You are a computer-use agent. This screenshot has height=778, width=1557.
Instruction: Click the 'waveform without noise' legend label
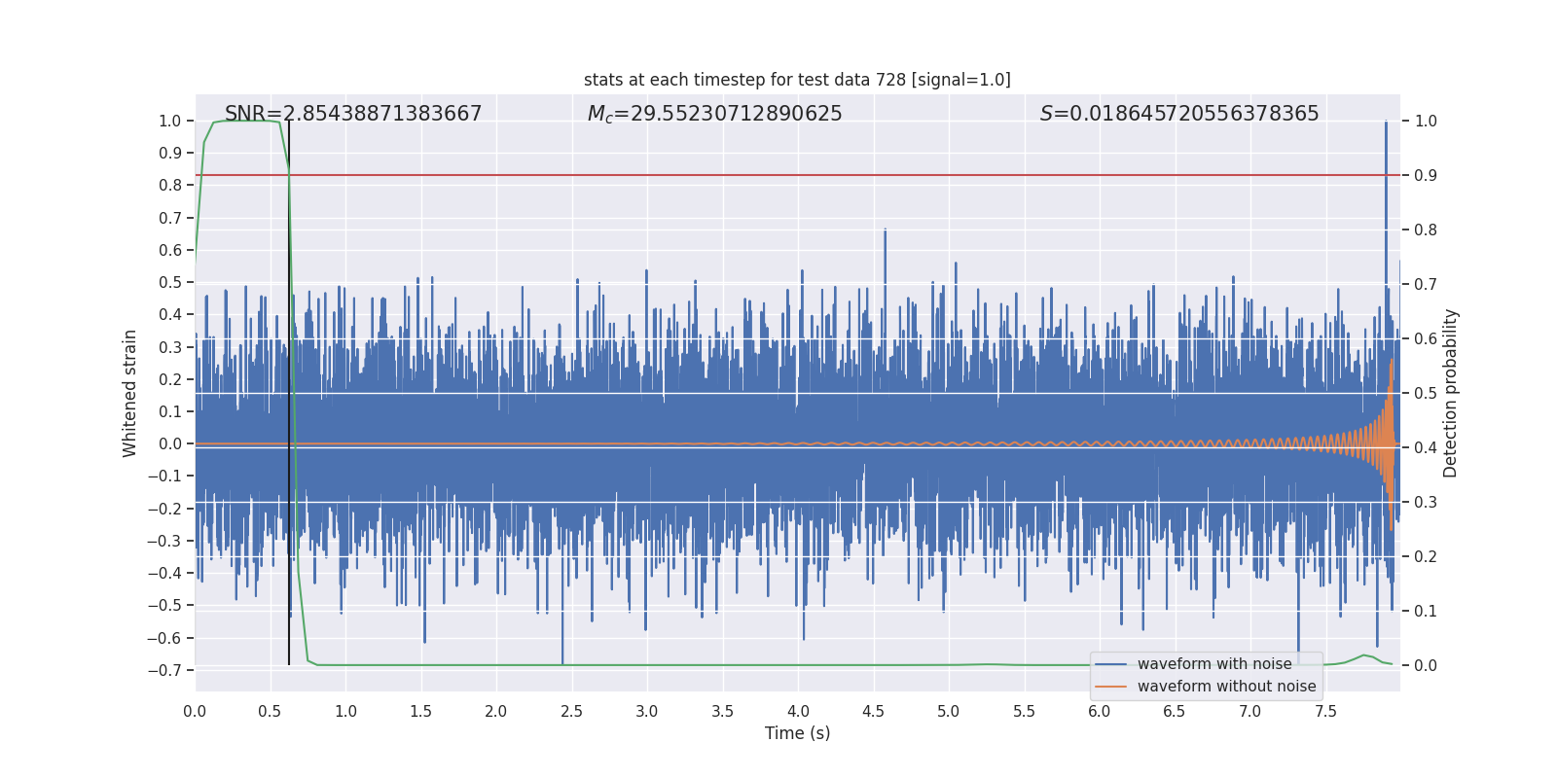pos(1226,687)
